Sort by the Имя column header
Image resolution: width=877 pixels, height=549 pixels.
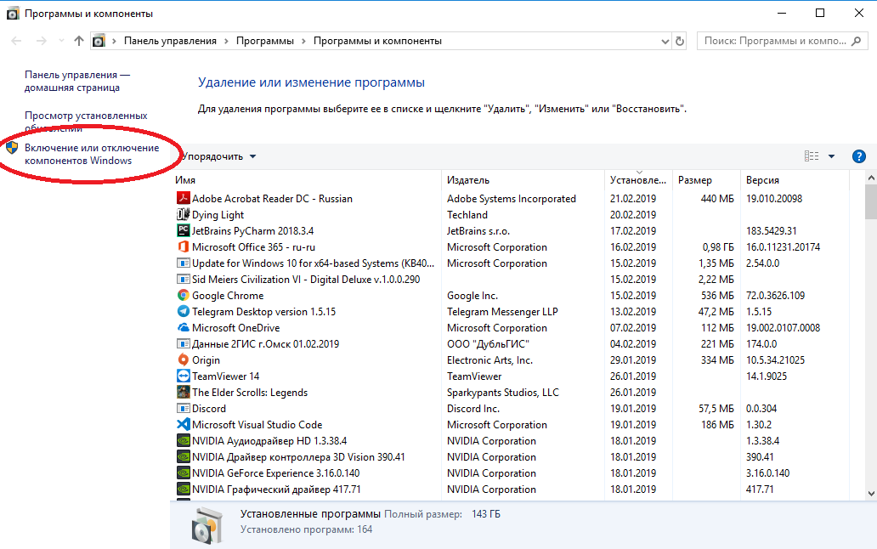pos(307,180)
